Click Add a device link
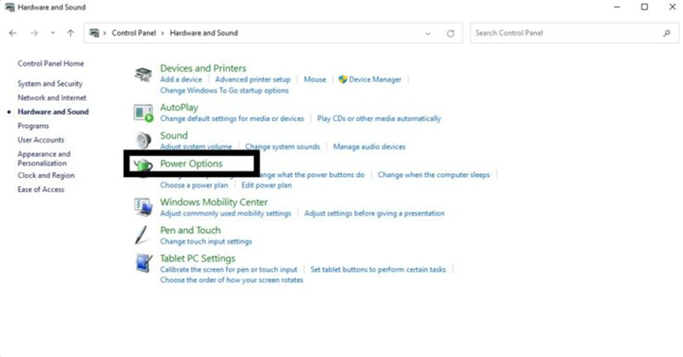Viewport: 683px width, 357px height. [x=181, y=79]
